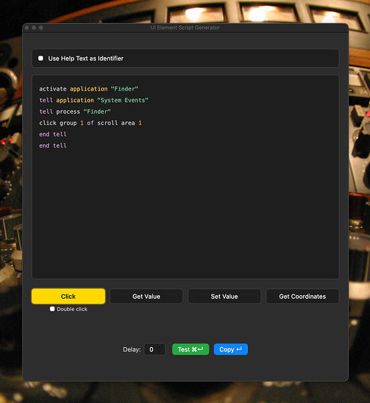
Task: Tick the Double click checkbox
Action: [52, 308]
